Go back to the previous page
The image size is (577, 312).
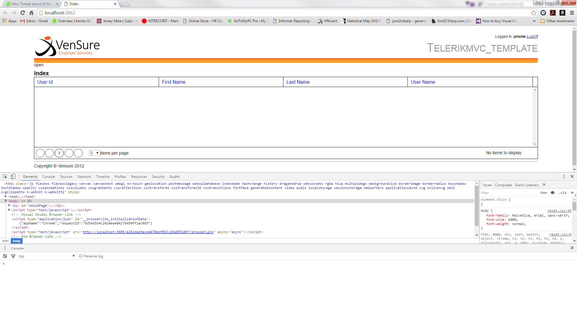(5, 13)
